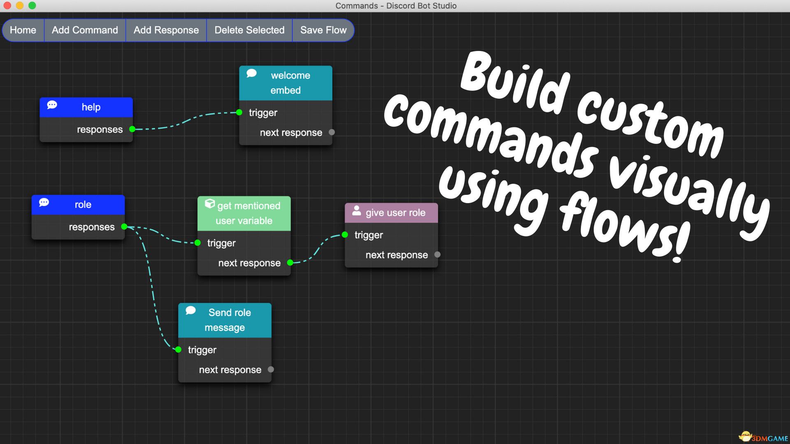Click the Save Flow button in toolbar
The height and width of the screenshot is (444, 790).
click(x=323, y=30)
